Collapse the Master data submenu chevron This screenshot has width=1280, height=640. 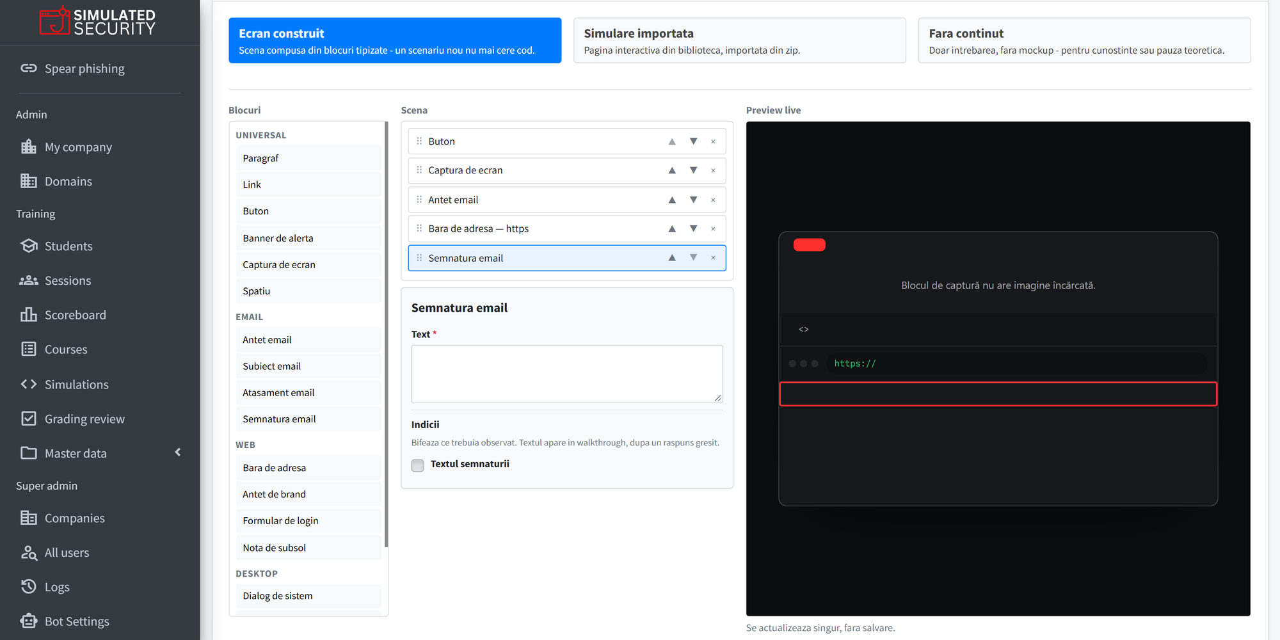(178, 452)
